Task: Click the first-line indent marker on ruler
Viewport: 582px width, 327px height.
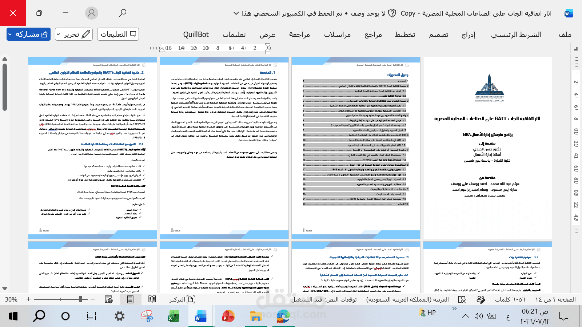Action: [x=268, y=45]
